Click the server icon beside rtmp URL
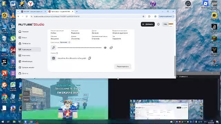The height and width of the screenshot is (124, 221). (54, 58)
